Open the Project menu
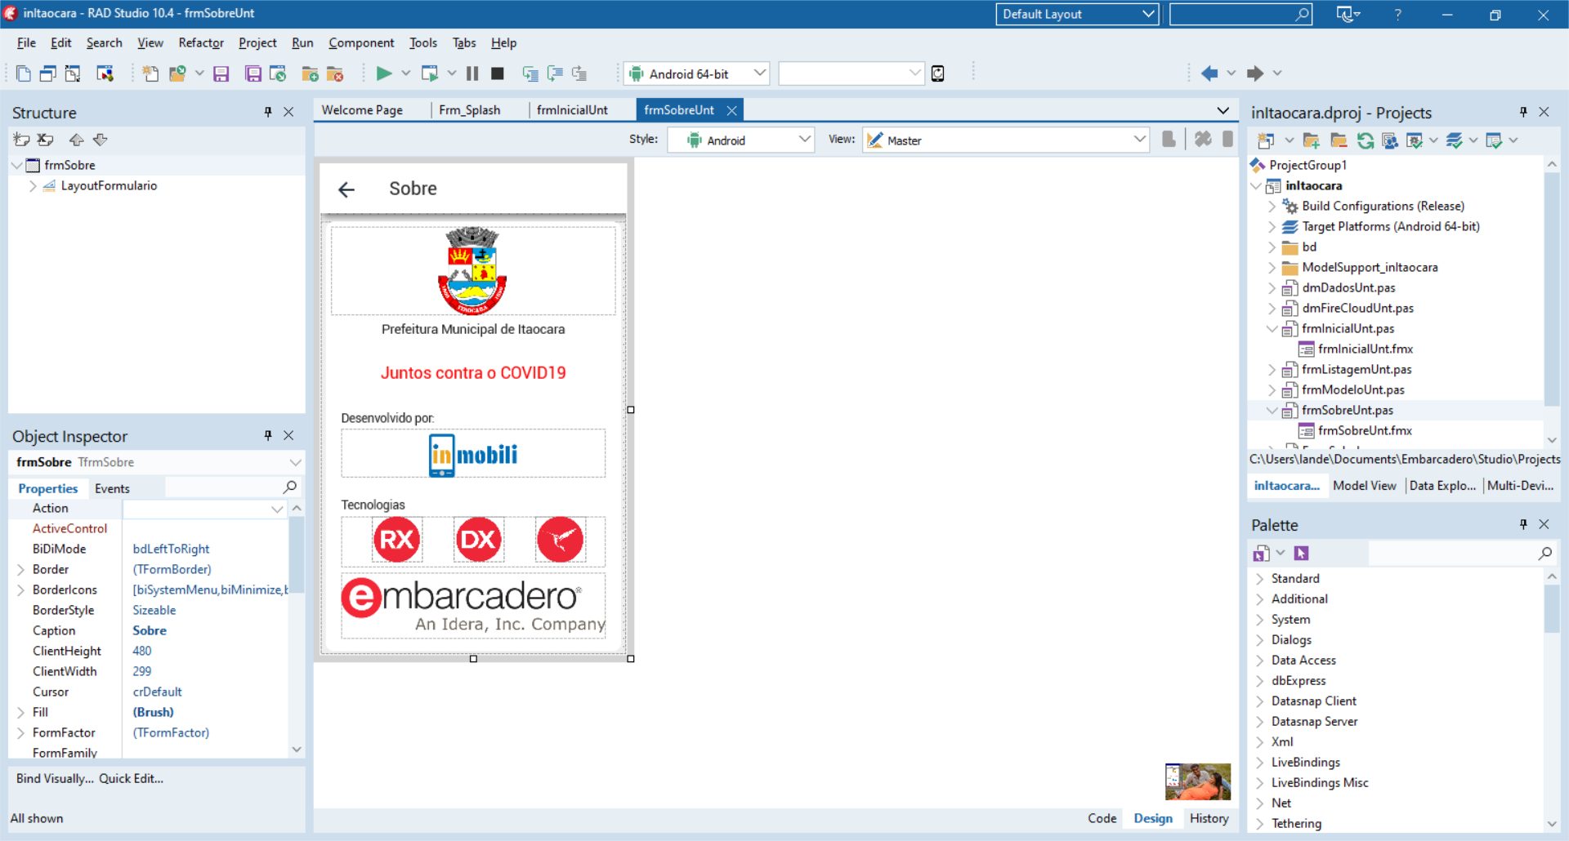 pyautogui.click(x=257, y=42)
